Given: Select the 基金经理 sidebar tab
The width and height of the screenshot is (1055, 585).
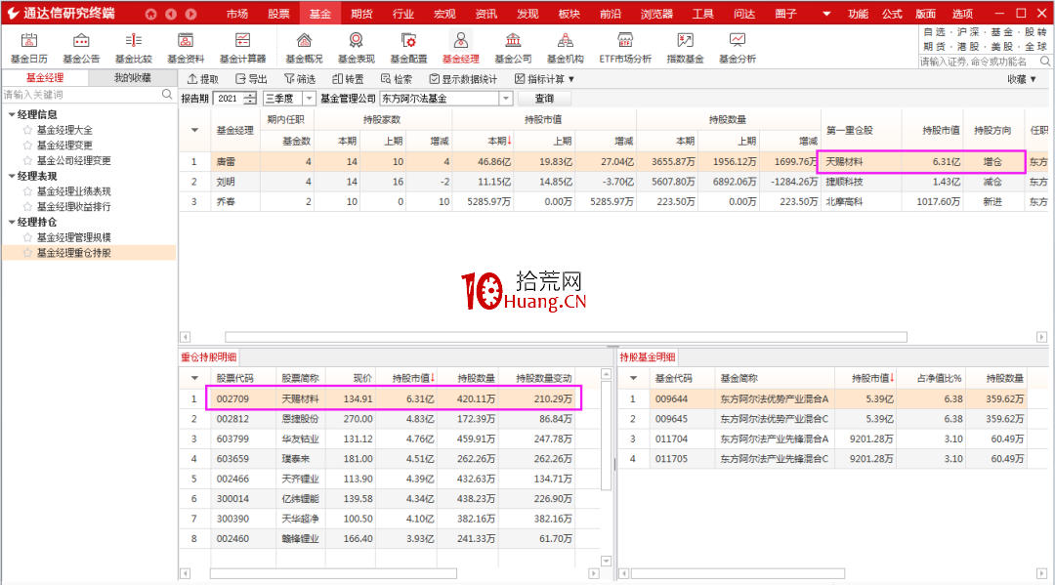Looking at the screenshot, I should (x=44, y=78).
